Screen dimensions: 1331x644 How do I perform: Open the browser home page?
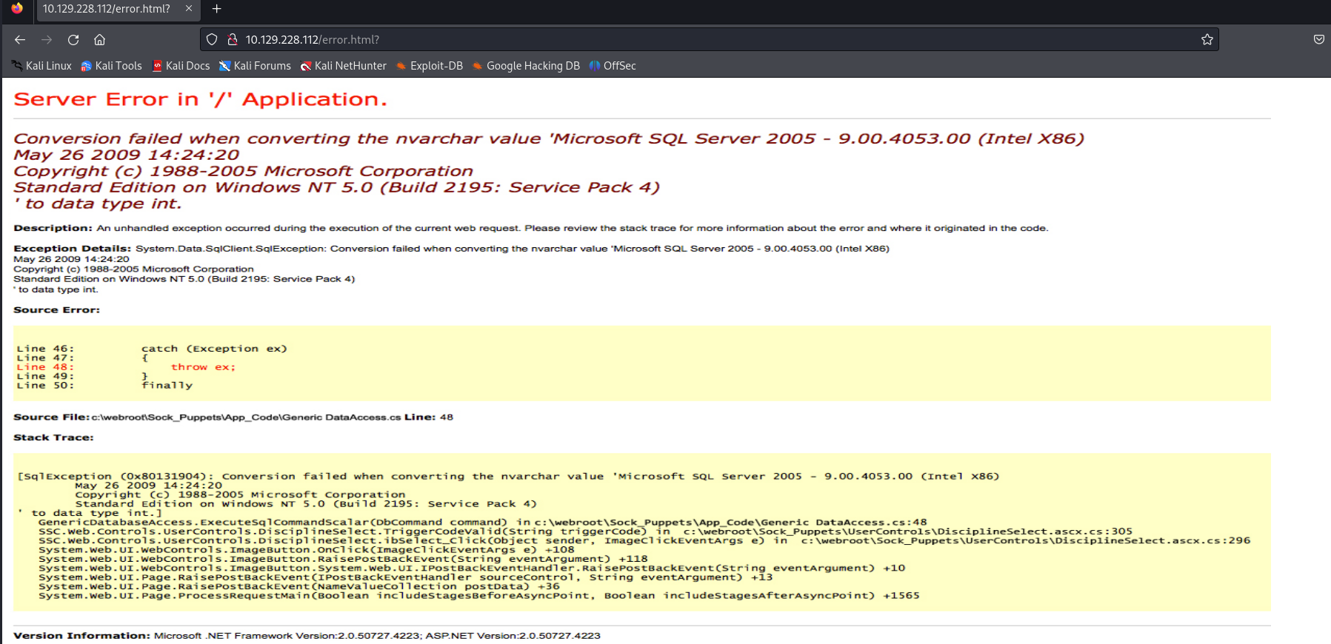point(100,40)
